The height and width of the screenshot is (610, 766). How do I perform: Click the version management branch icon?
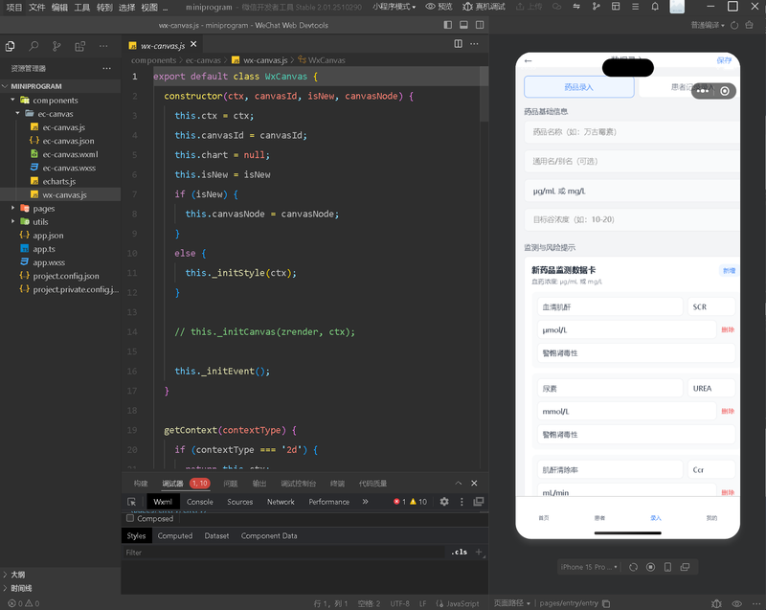(596, 7)
